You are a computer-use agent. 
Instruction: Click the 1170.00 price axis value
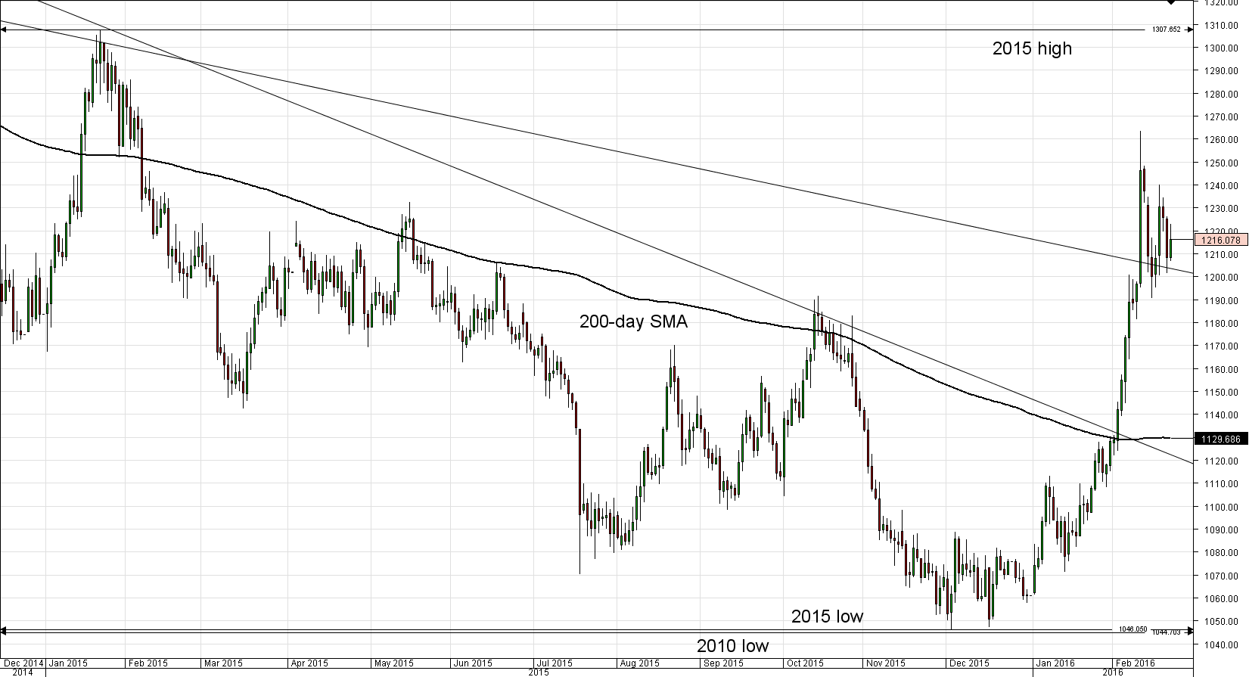click(x=1223, y=346)
